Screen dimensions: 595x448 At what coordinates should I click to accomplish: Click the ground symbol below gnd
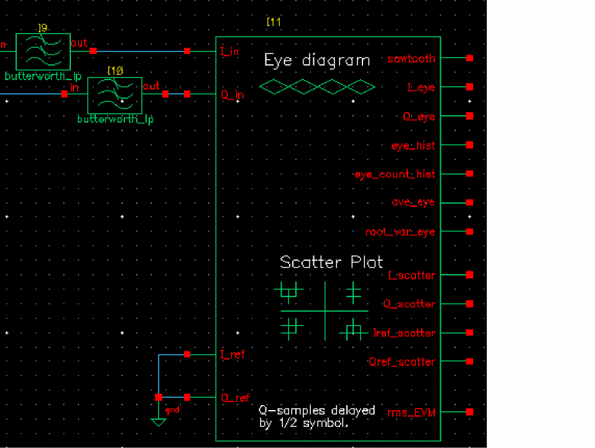[159, 422]
